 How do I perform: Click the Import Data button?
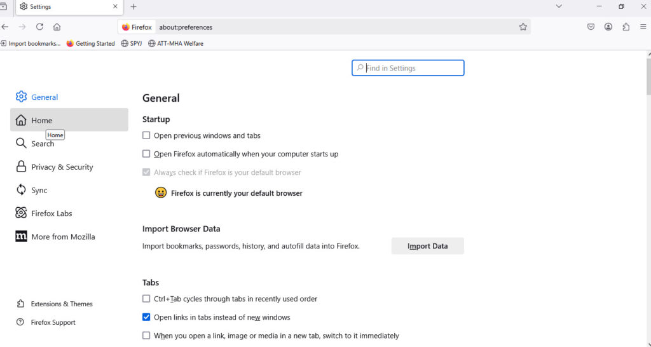click(x=427, y=246)
